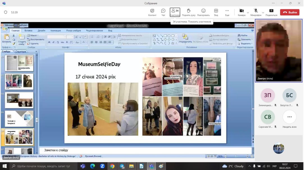
Task: Show the participants list
Action: pyautogui.click(x=175, y=11)
